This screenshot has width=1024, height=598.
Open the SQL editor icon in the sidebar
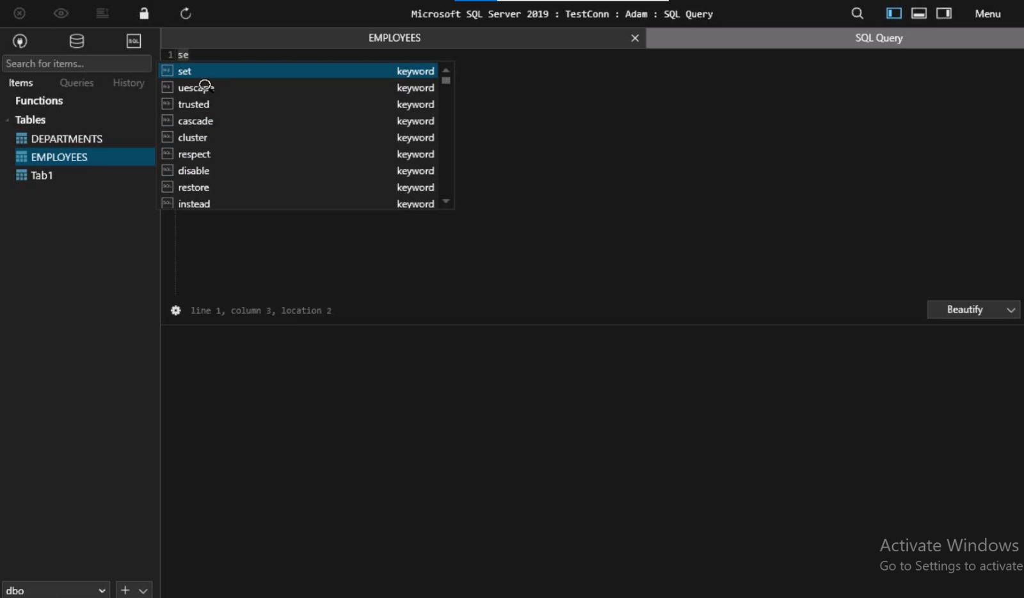134,42
